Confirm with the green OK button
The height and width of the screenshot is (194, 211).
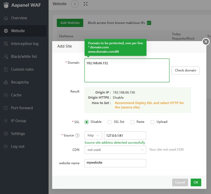[196, 182]
